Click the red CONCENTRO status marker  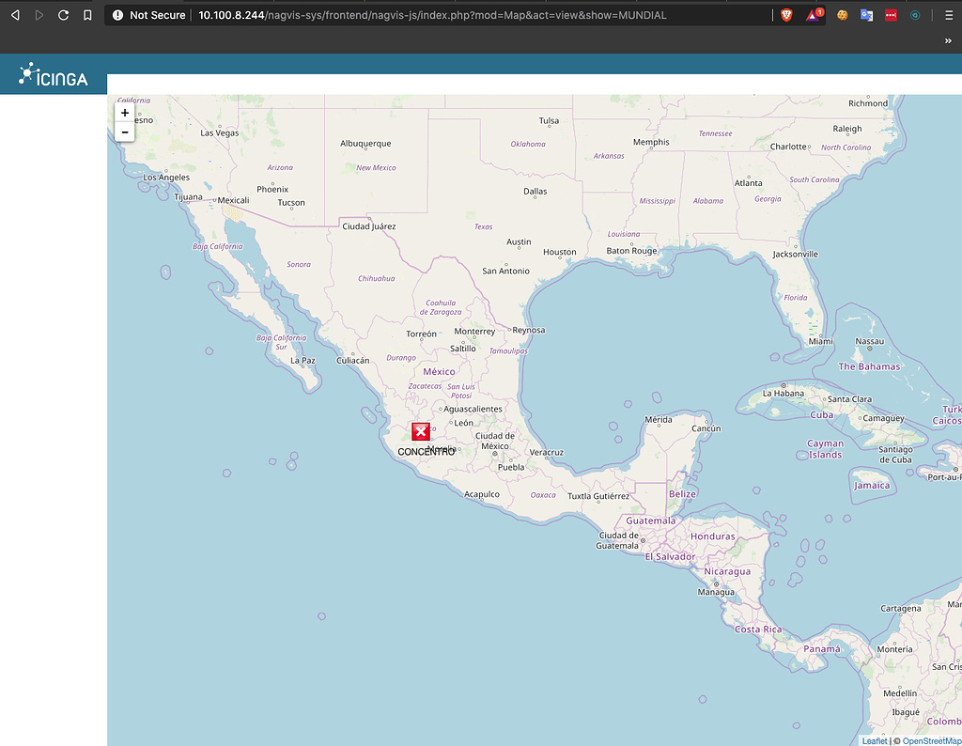coord(420,430)
